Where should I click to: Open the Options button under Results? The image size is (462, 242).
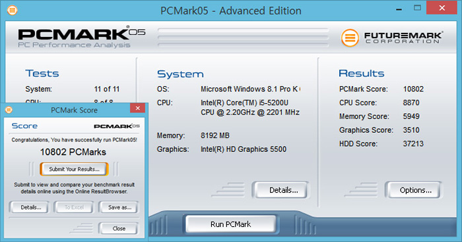click(413, 190)
